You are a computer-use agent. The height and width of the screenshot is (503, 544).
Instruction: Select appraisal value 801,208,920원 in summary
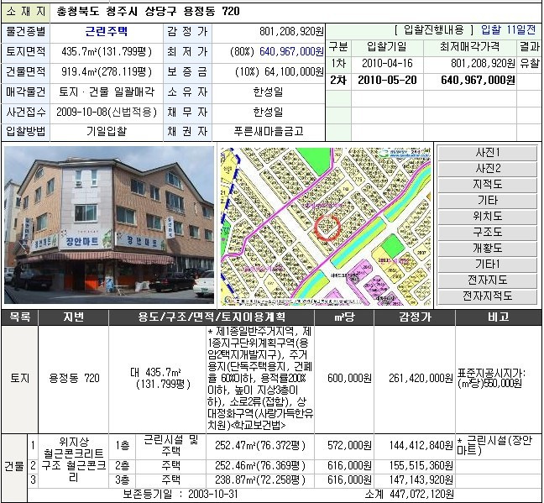tap(291, 32)
